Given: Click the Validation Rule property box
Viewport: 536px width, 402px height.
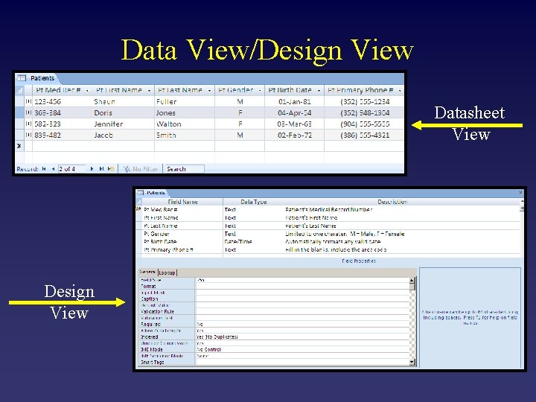Looking at the screenshot, I should [302, 311].
